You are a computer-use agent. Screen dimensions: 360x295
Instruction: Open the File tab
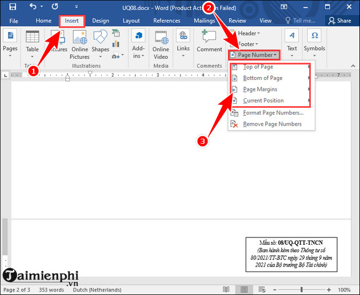(14, 21)
